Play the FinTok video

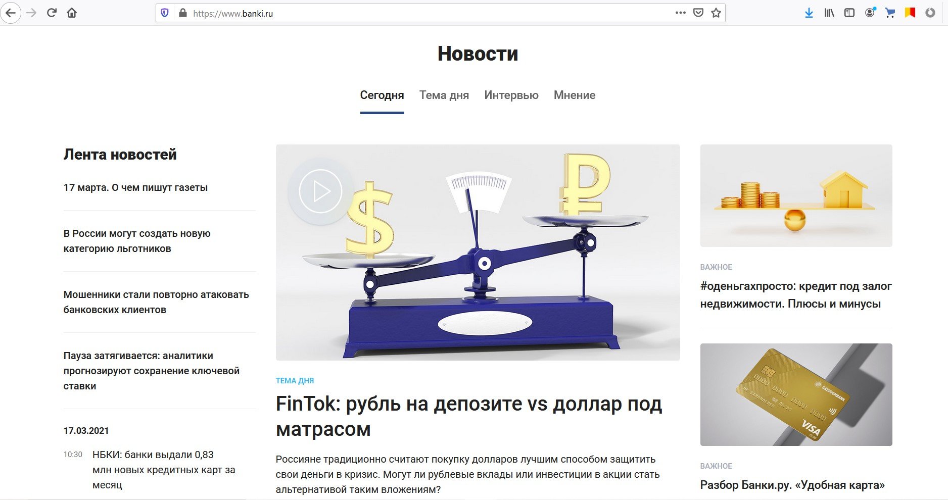[320, 191]
